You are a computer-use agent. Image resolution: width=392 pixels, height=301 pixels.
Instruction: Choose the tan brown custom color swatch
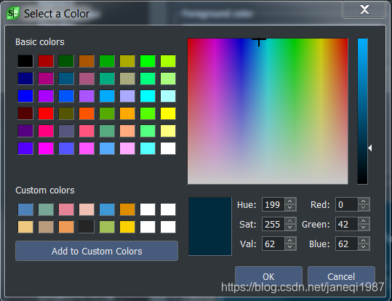[46, 227]
